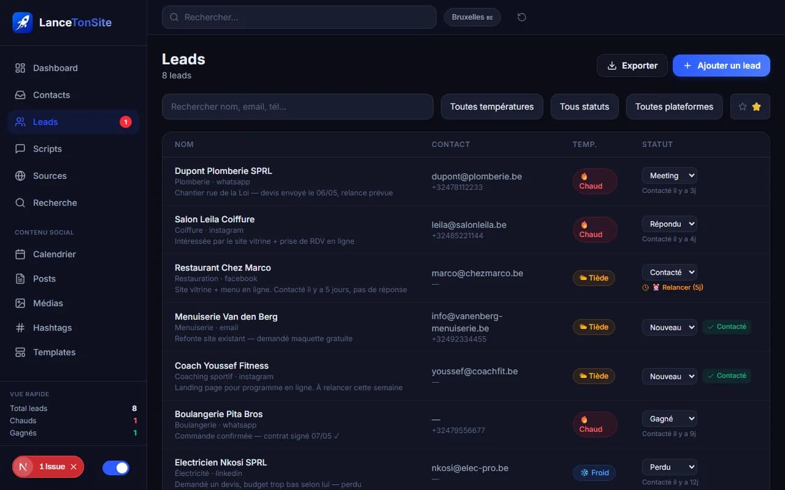Click the Leads people icon in sidebar
785x490 pixels.
coord(20,122)
